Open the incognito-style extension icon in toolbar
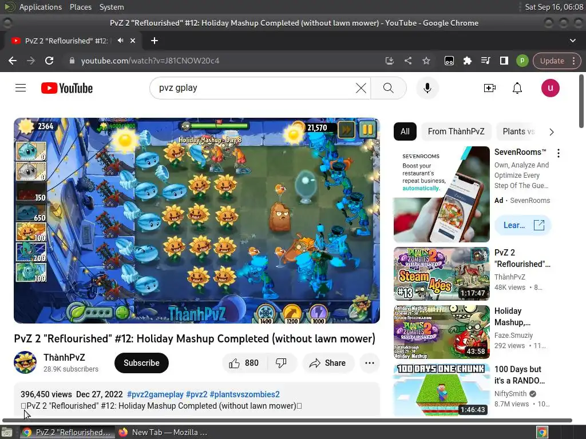 tap(449, 61)
